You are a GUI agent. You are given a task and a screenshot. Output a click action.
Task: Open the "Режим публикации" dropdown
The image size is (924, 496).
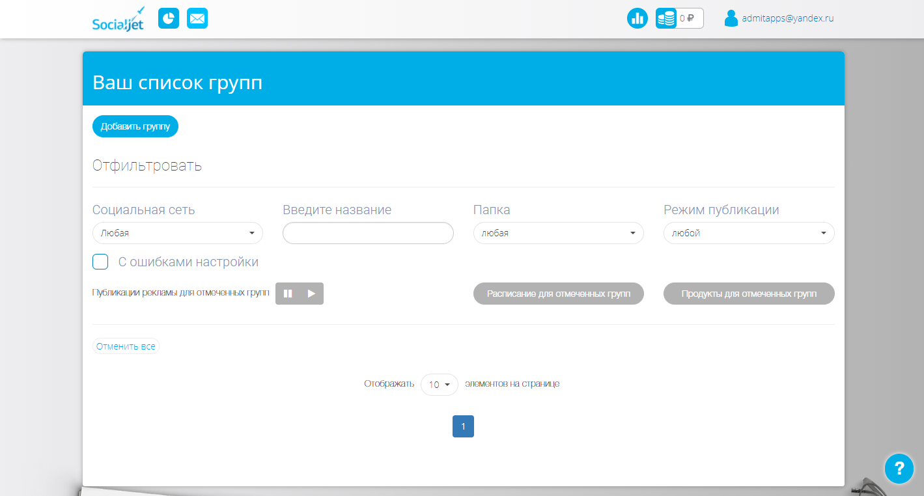click(749, 233)
